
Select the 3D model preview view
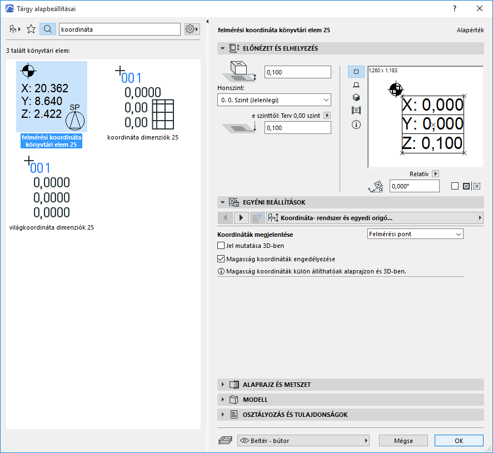(x=356, y=97)
